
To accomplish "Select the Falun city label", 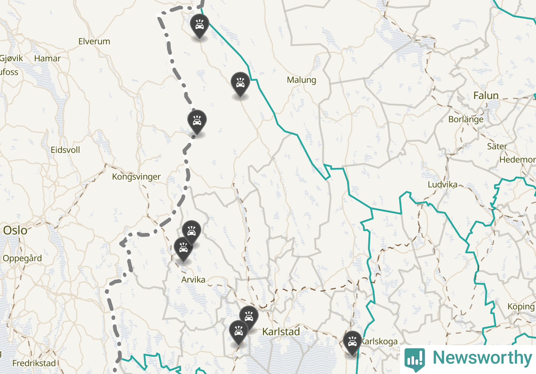I will point(486,96).
